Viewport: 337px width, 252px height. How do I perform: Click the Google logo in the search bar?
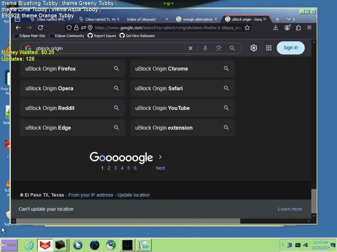(x=28, y=48)
